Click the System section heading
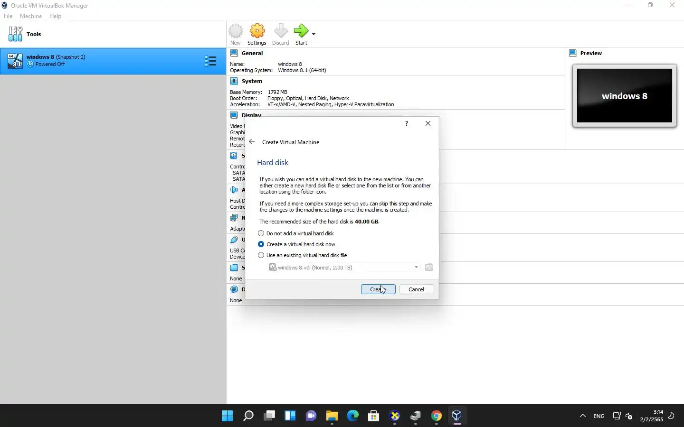The width and height of the screenshot is (684, 427). pos(252,81)
